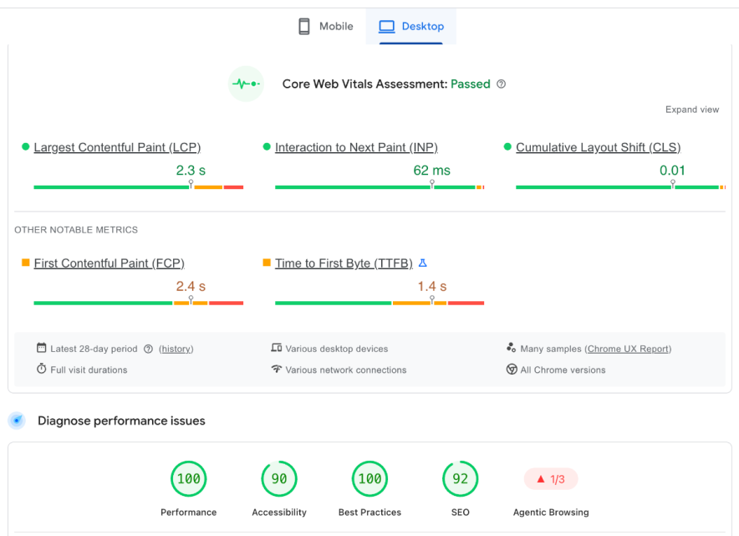Click the green dot beside INP
Screen dimensions: 739x536
point(267,146)
